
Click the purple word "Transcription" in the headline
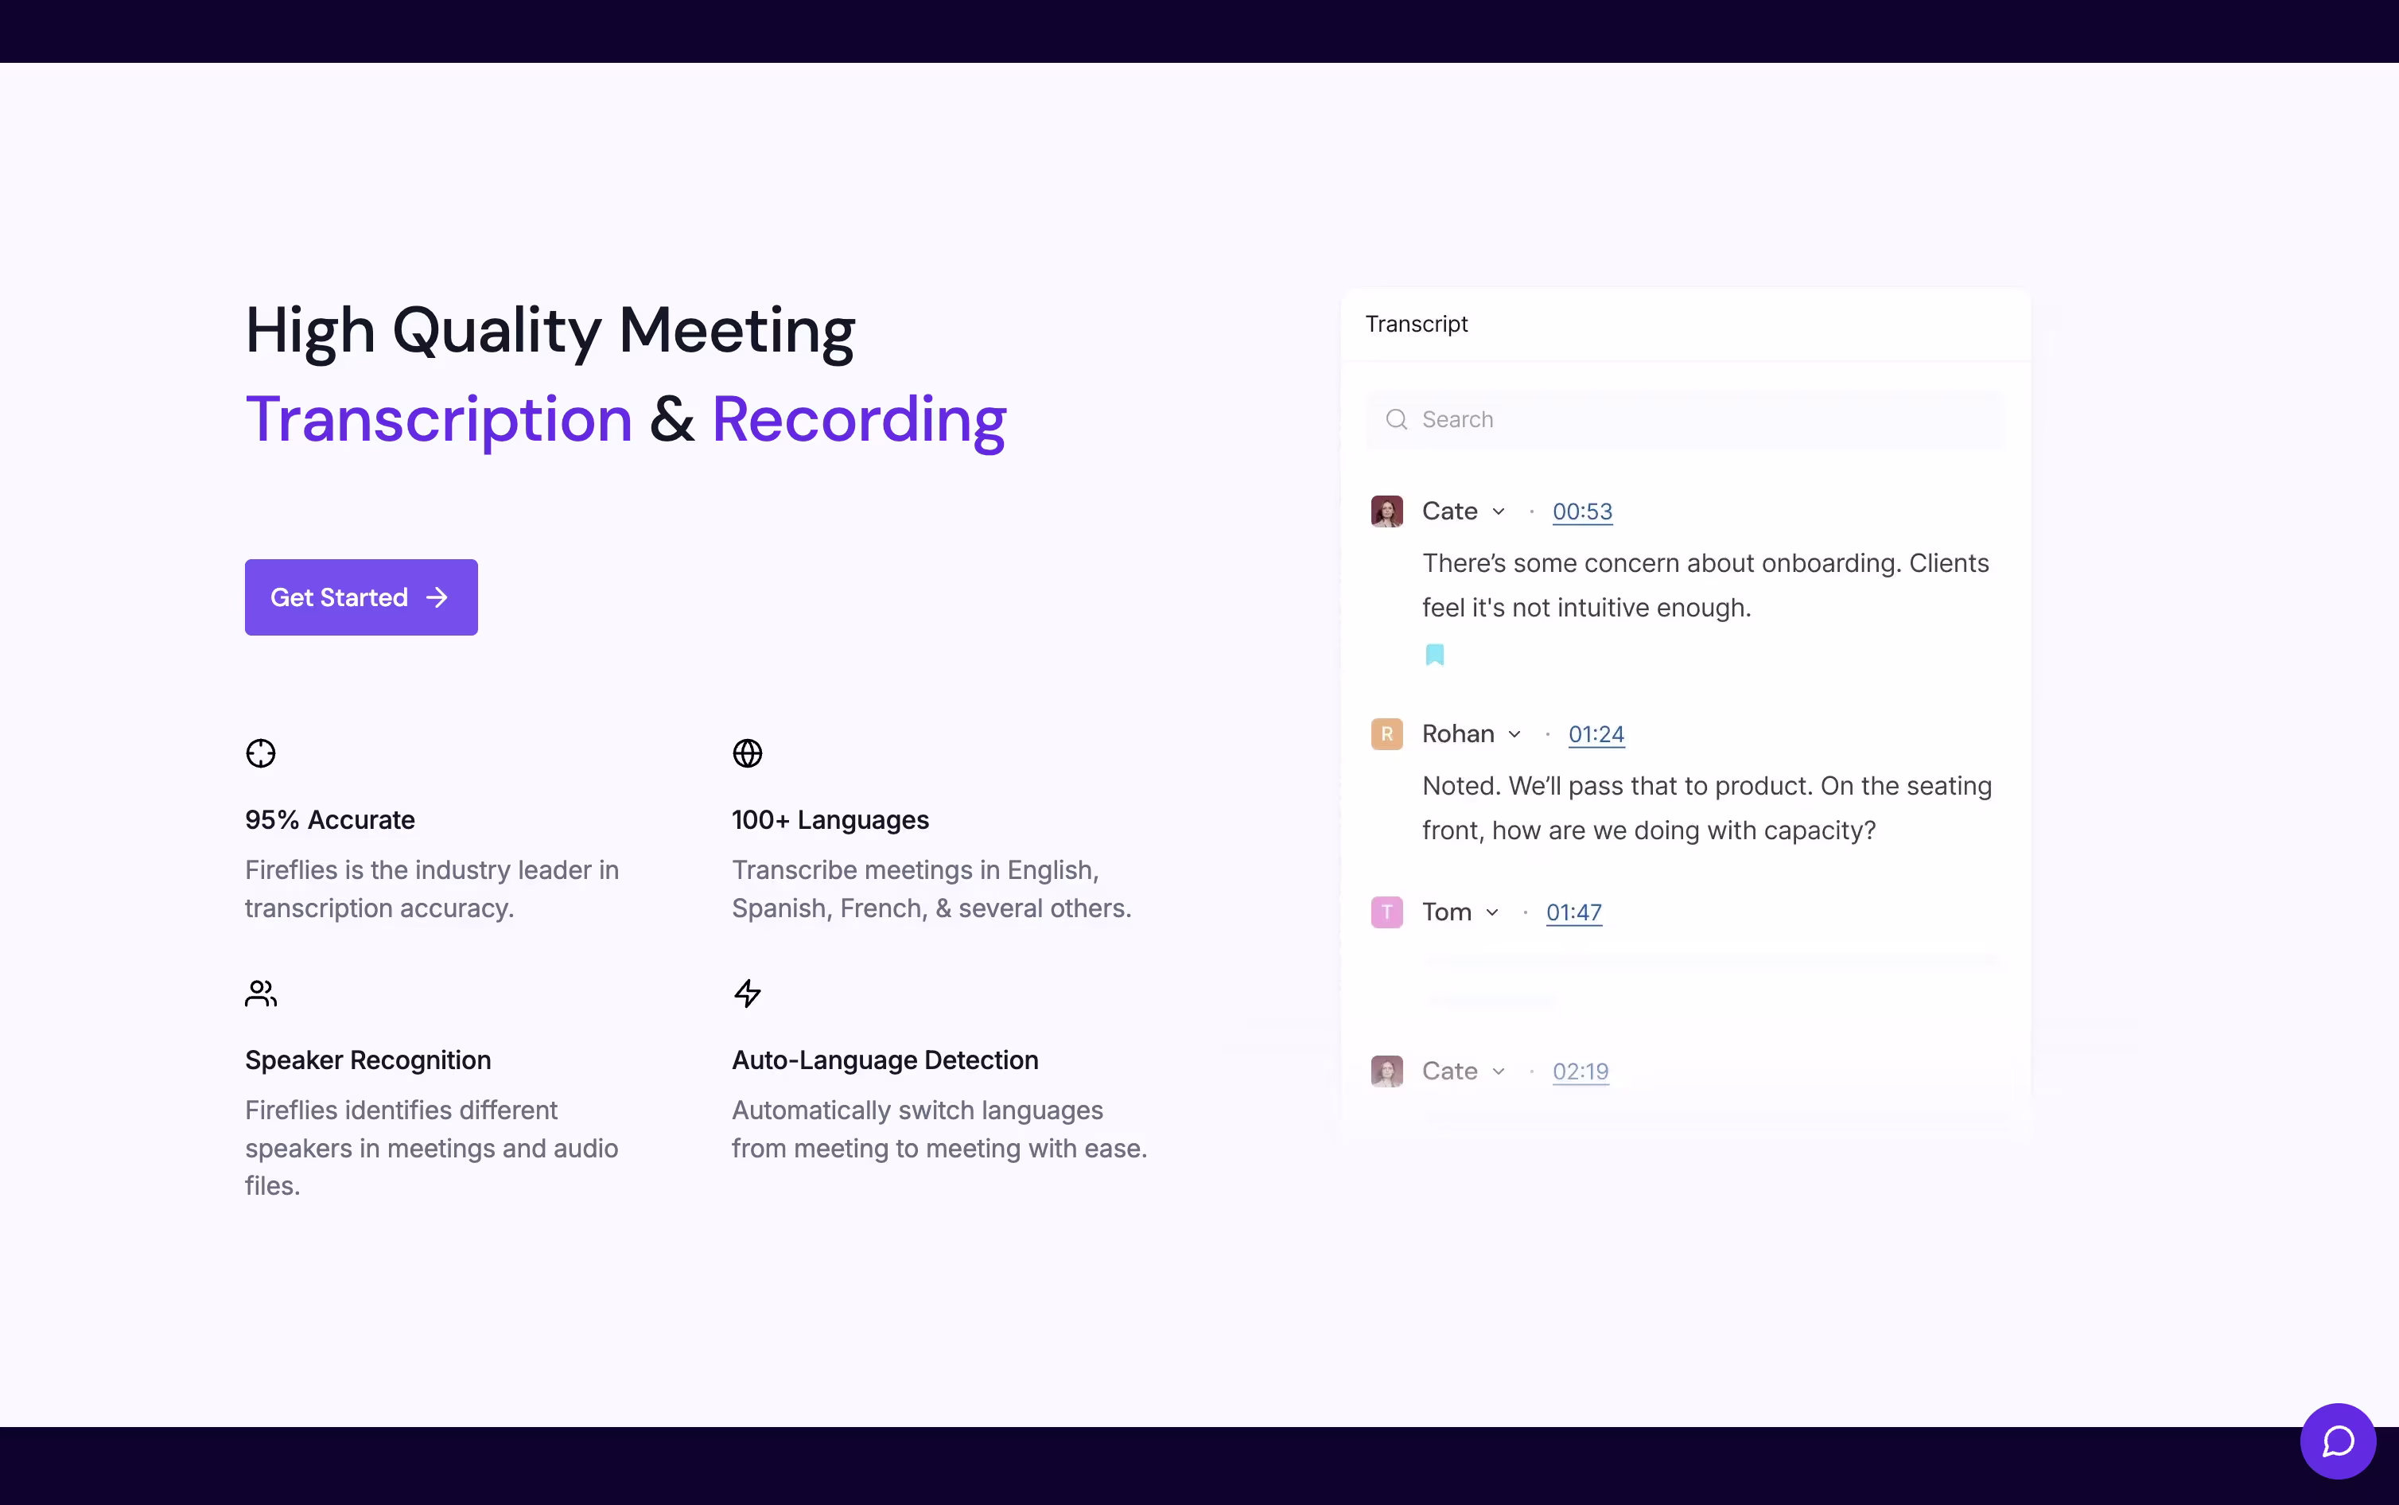(439, 419)
